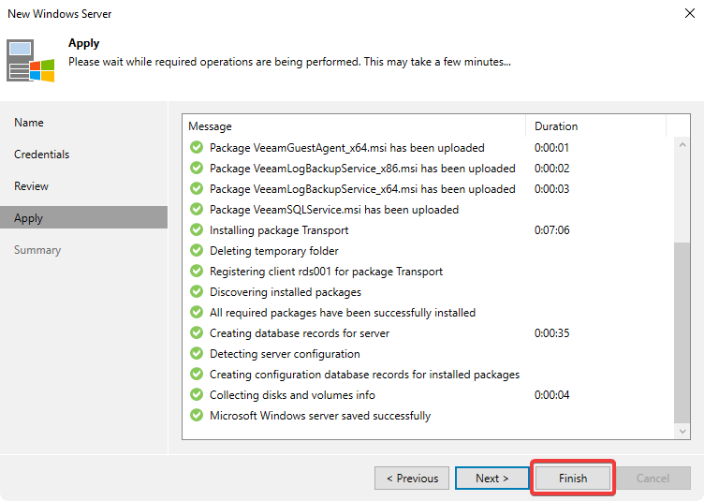Click the Windows server wizard icon
The image size is (704, 501).
pos(31,61)
